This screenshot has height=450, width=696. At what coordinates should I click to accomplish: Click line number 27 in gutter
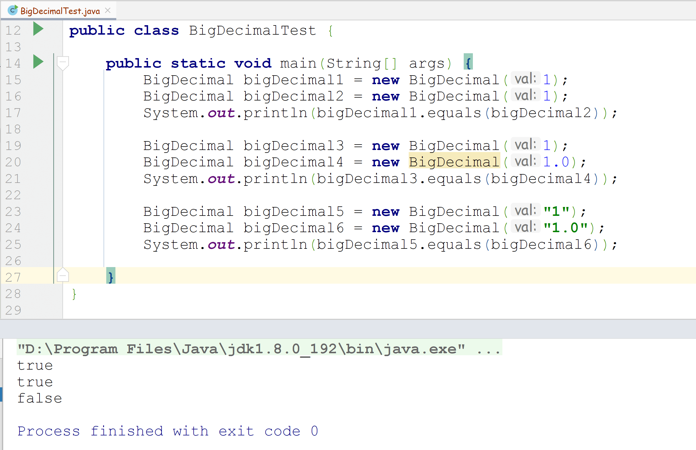[x=13, y=277]
